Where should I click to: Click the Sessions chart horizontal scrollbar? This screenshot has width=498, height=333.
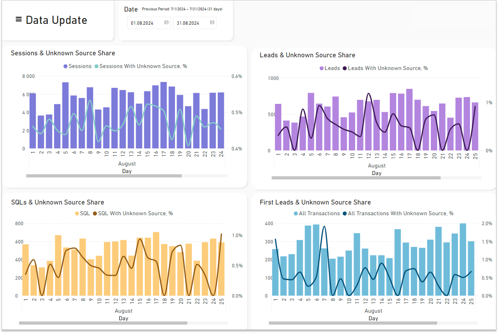coord(104,175)
